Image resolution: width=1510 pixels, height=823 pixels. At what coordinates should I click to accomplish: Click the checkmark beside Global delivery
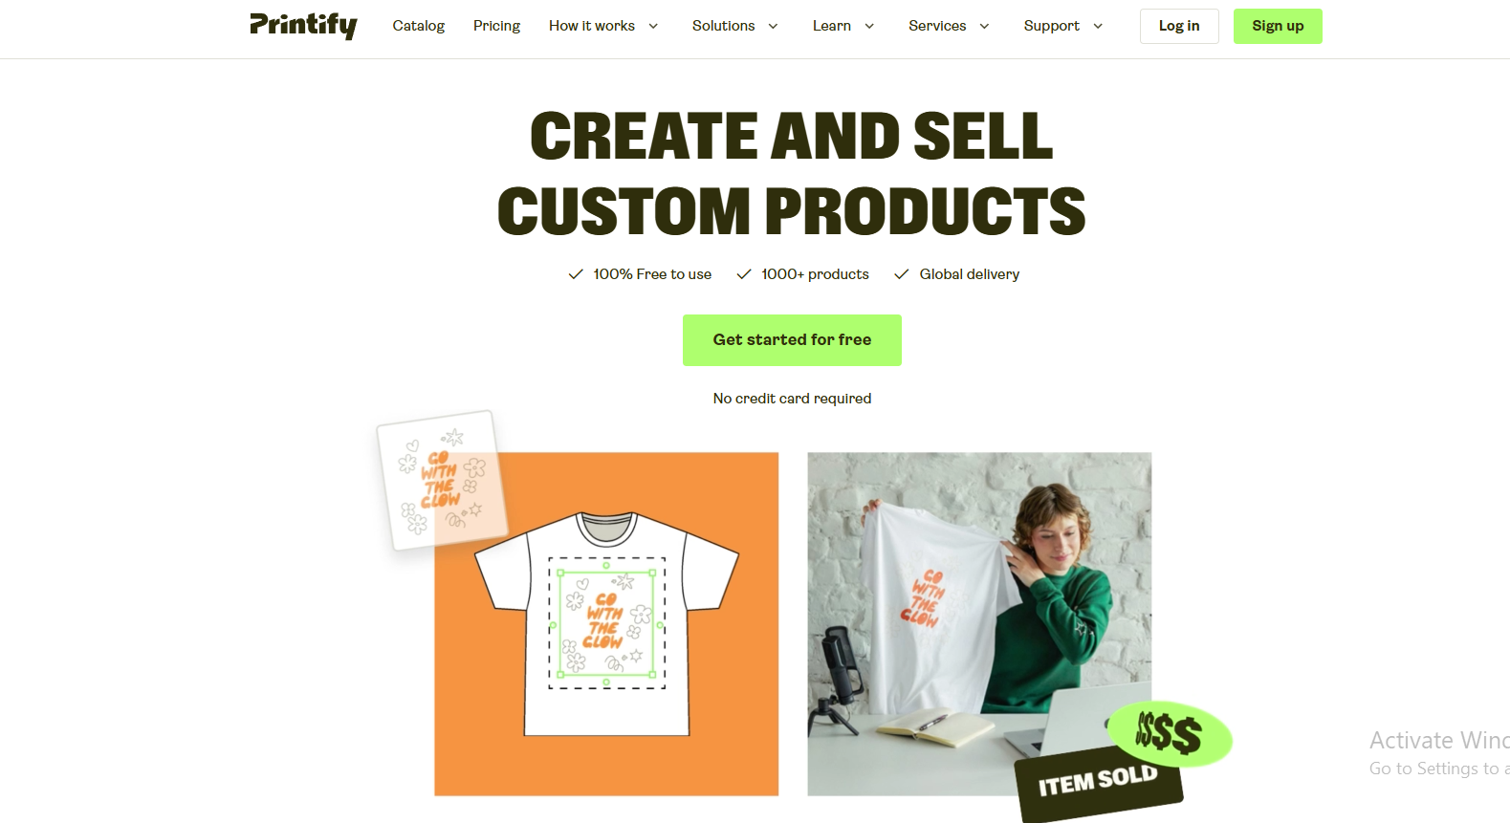[901, 274]
